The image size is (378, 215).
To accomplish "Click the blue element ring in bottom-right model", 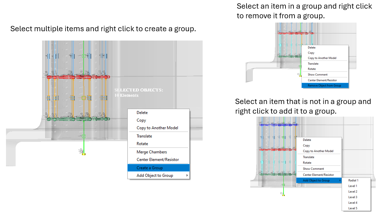I will [279, 125].
